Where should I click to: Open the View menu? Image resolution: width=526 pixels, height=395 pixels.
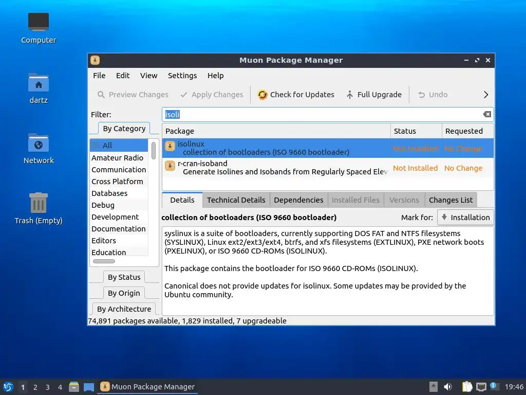tap(148, 76)
